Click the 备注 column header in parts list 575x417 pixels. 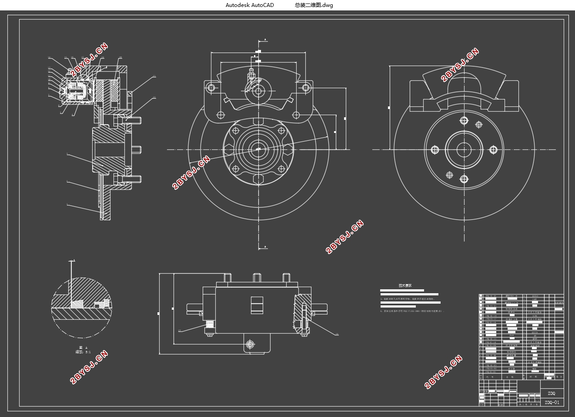559,377
